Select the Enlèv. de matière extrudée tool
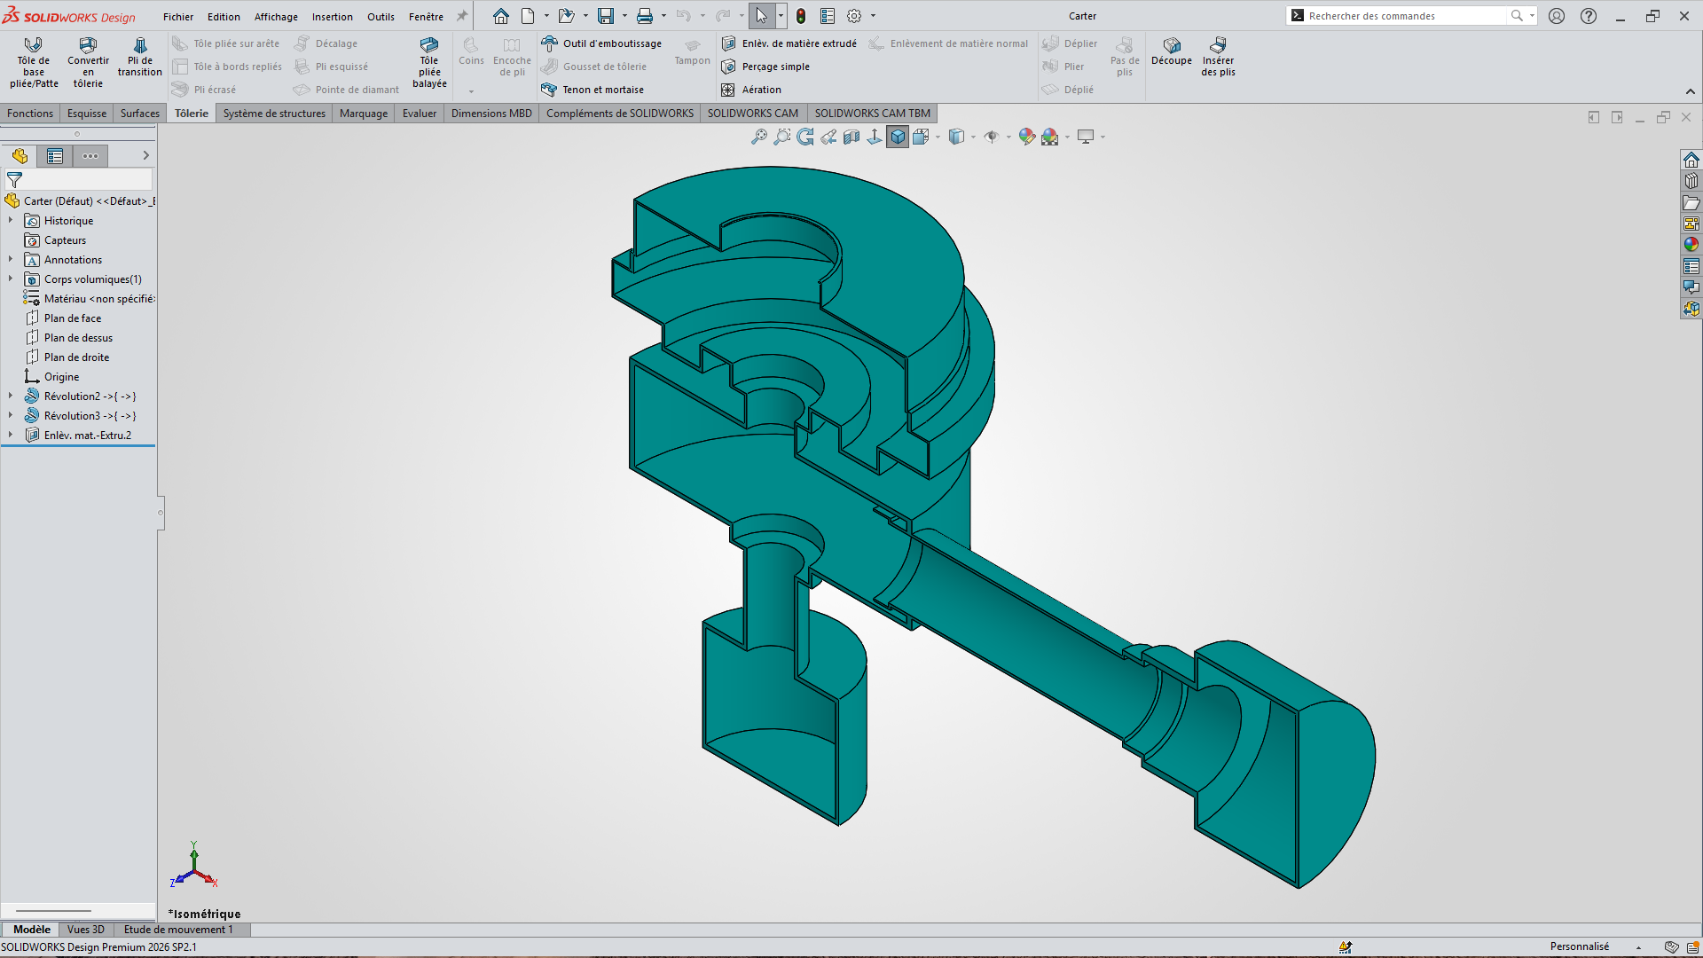This screenshot has width=1703, height=958. tap(789, 43)
